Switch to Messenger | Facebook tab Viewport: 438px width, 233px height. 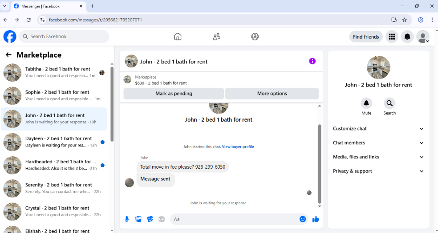pos(48,6)
